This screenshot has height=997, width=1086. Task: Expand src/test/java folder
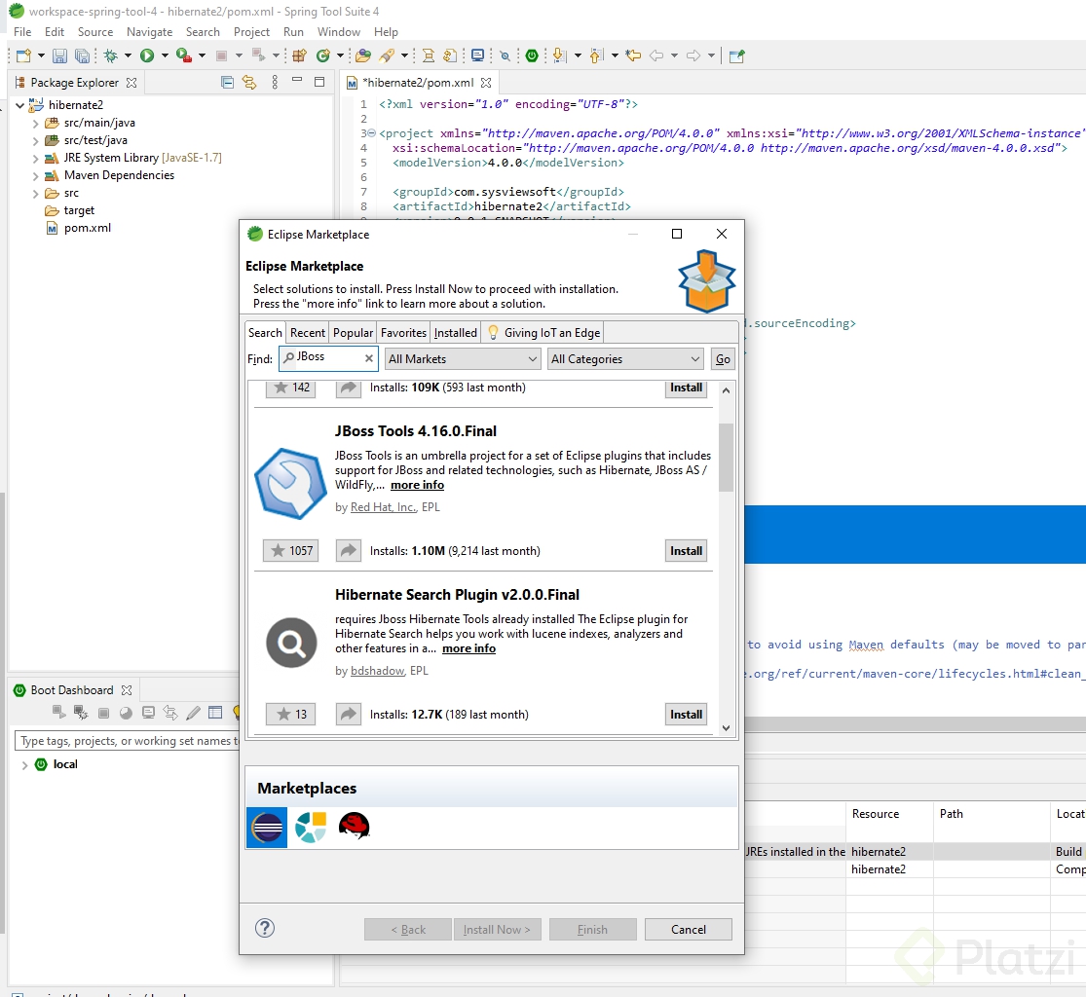pos(35,140)
